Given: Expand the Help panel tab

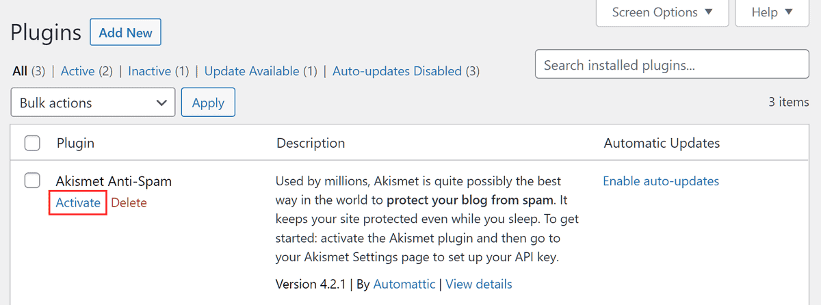Looking at the screenshot, I should pos(771,12).
